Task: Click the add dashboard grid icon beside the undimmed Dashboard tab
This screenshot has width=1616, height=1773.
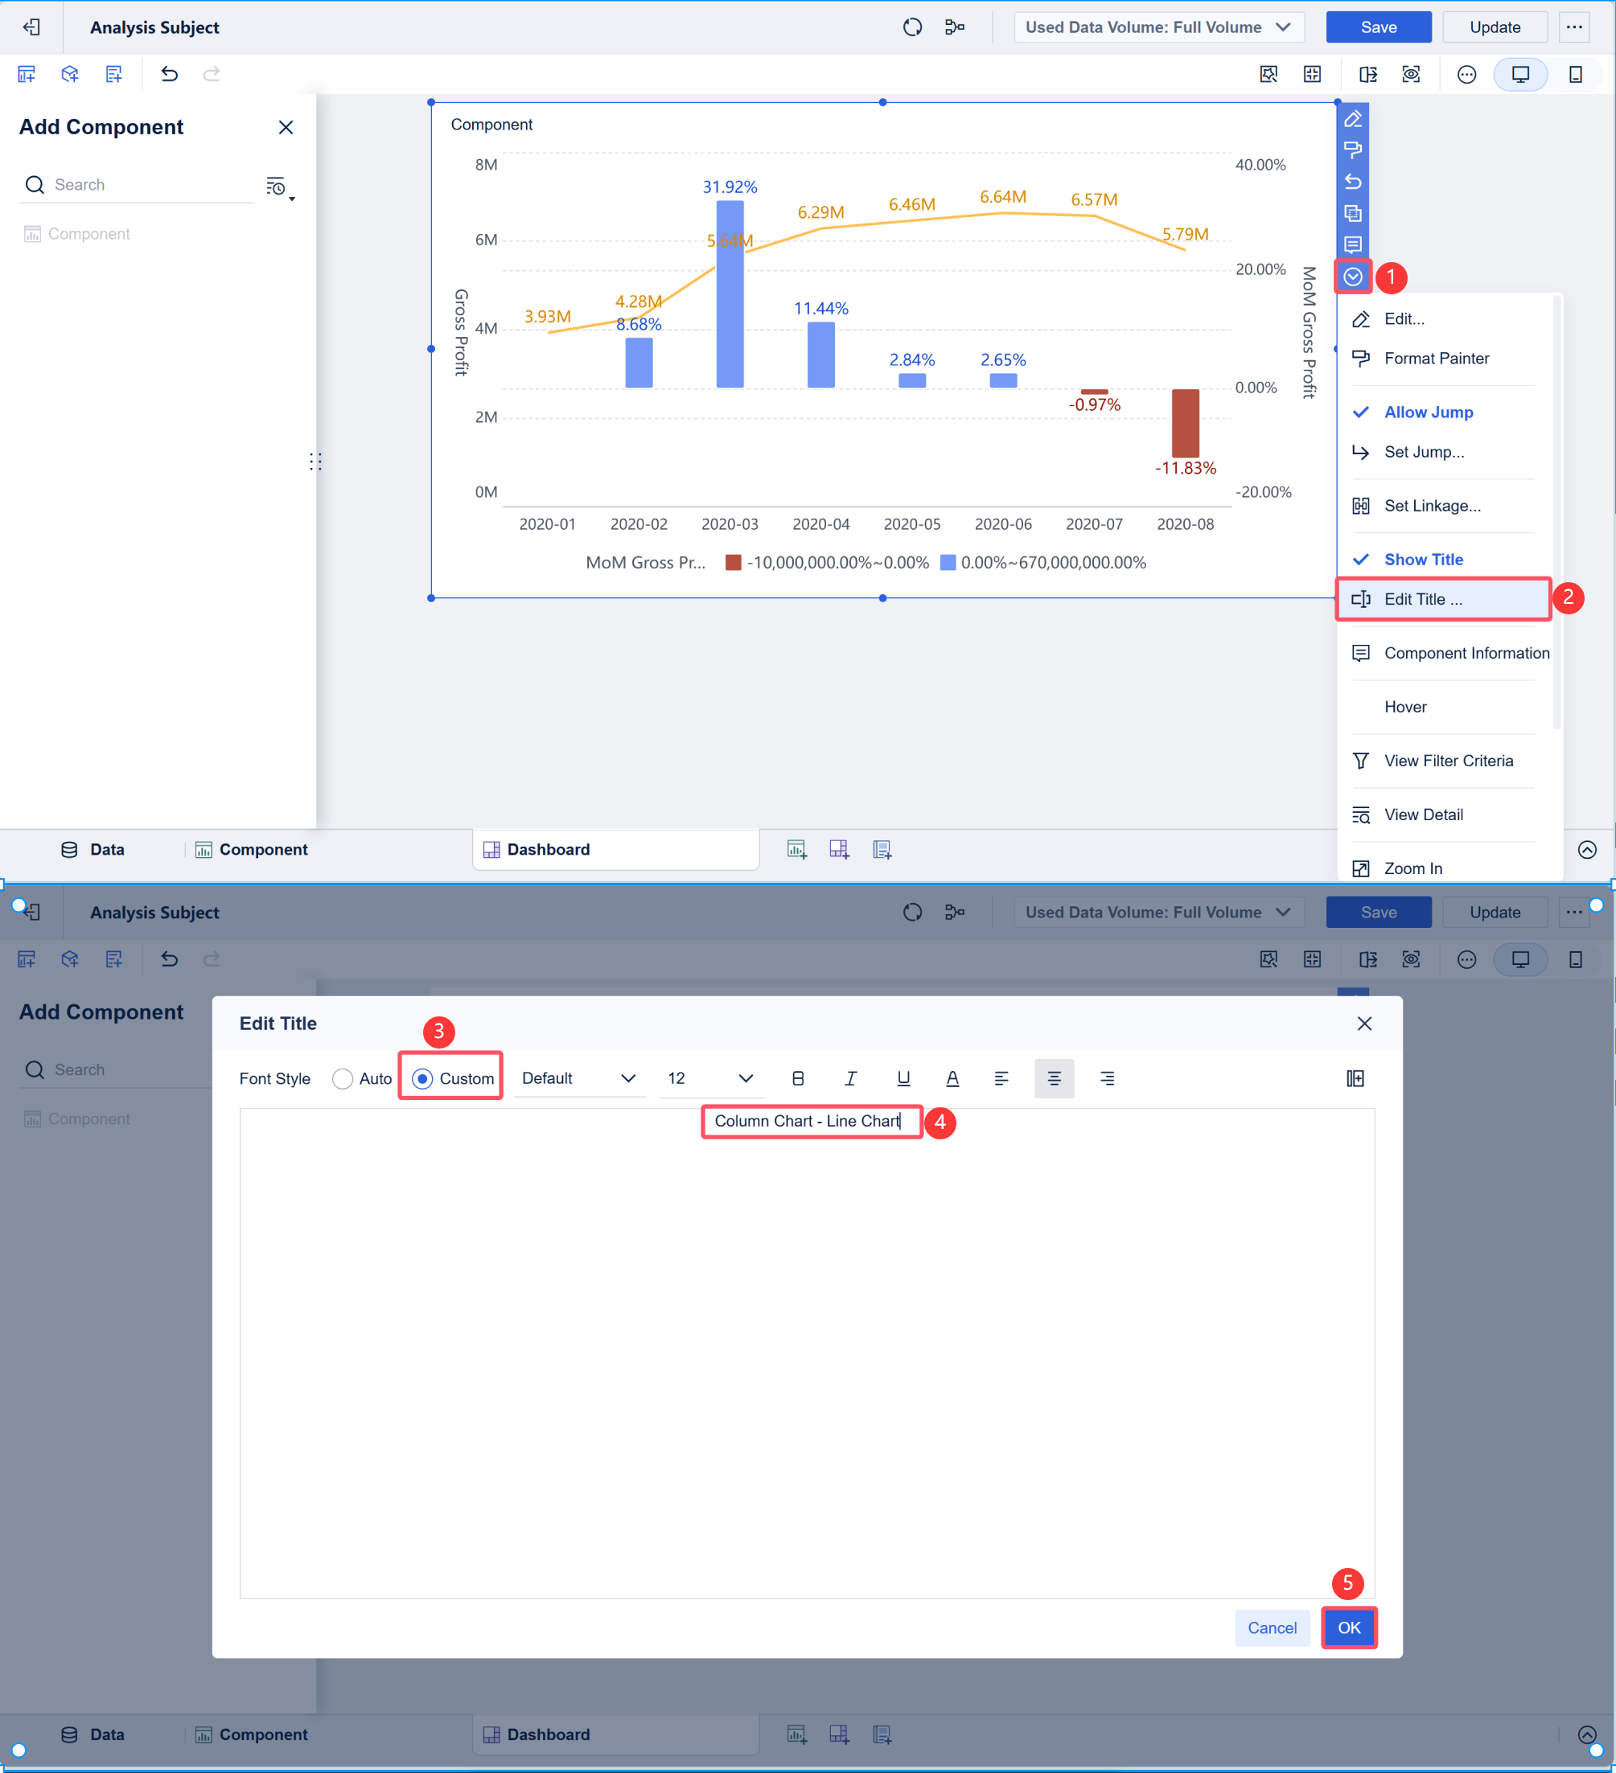Action: (839, 850)
